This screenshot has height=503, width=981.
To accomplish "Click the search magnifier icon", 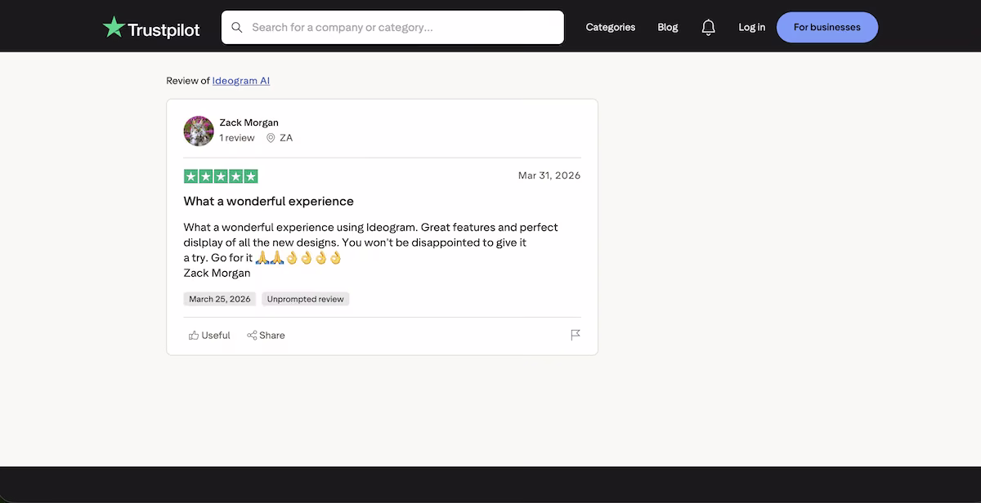I will coord(237,28).
